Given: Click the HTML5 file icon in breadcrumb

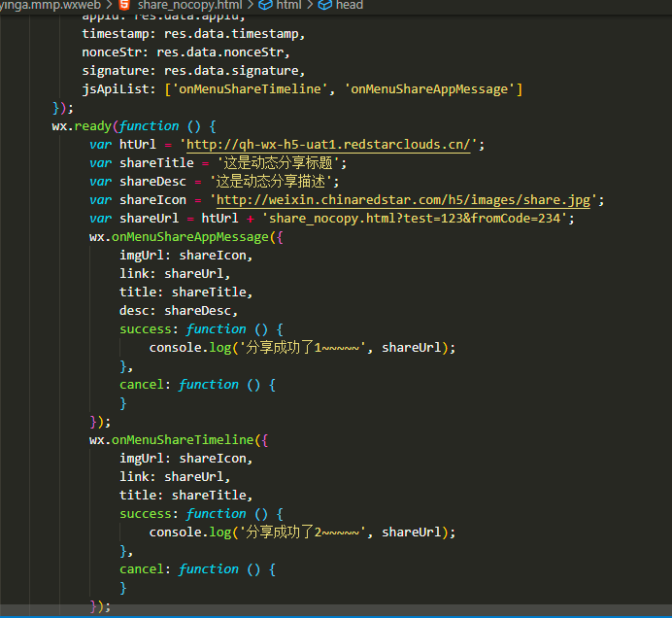Looking at the screenshot, I should click(124, 5).
